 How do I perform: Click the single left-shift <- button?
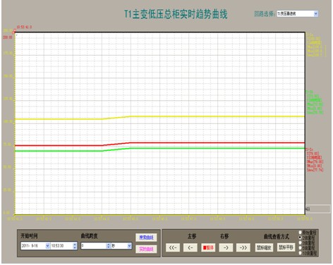[190, 247]
